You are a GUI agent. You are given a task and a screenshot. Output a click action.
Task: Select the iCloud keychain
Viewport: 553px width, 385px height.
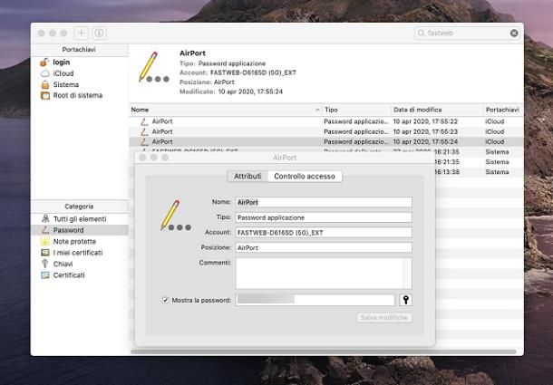[x=63, y=73]
